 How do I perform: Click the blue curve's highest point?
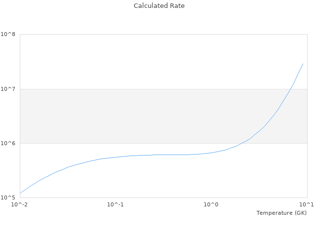(x=303, y=64)
